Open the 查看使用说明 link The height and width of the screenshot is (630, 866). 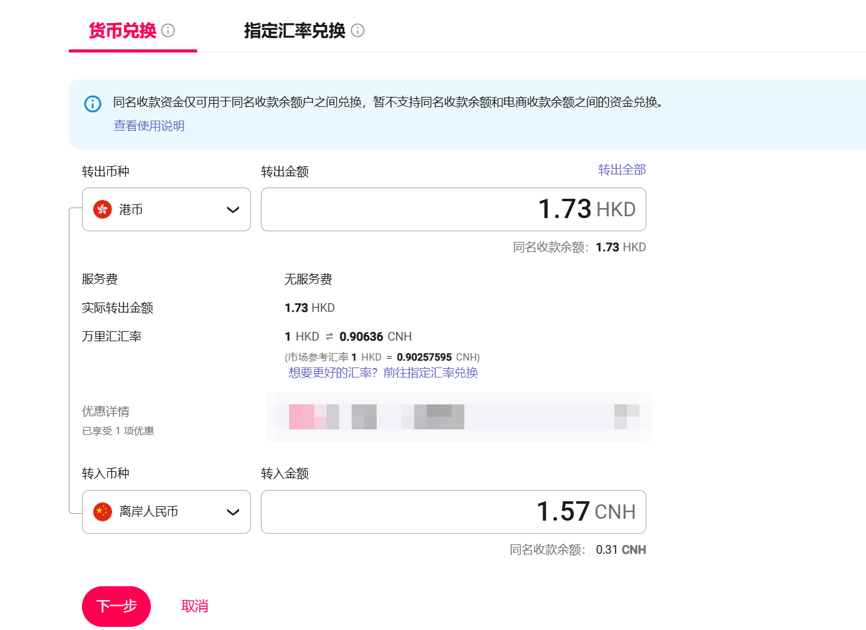coord(149,126)
